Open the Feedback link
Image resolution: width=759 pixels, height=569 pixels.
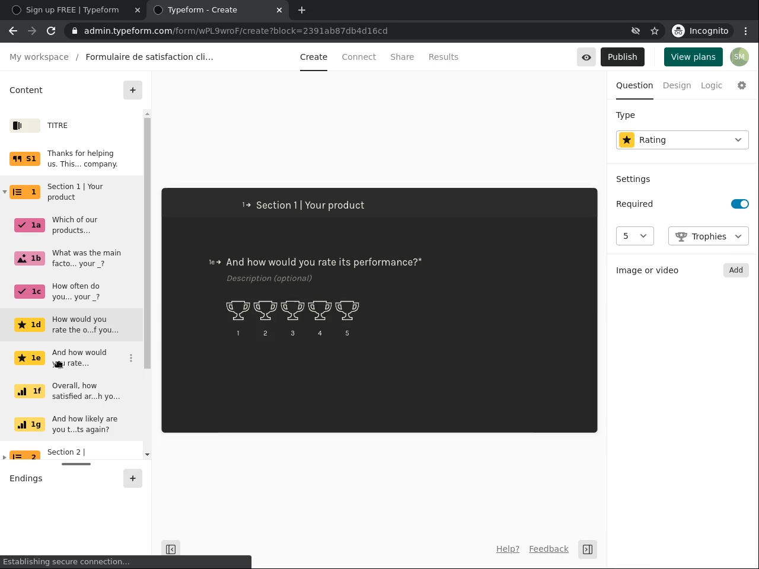click(x=548, y=549)
